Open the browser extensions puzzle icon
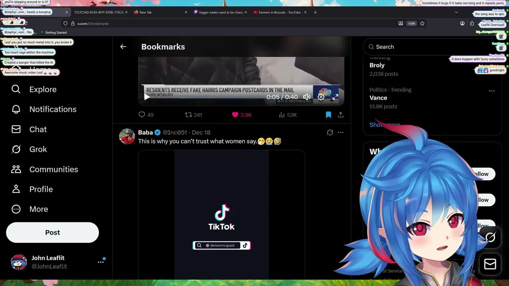 (472, 23)
